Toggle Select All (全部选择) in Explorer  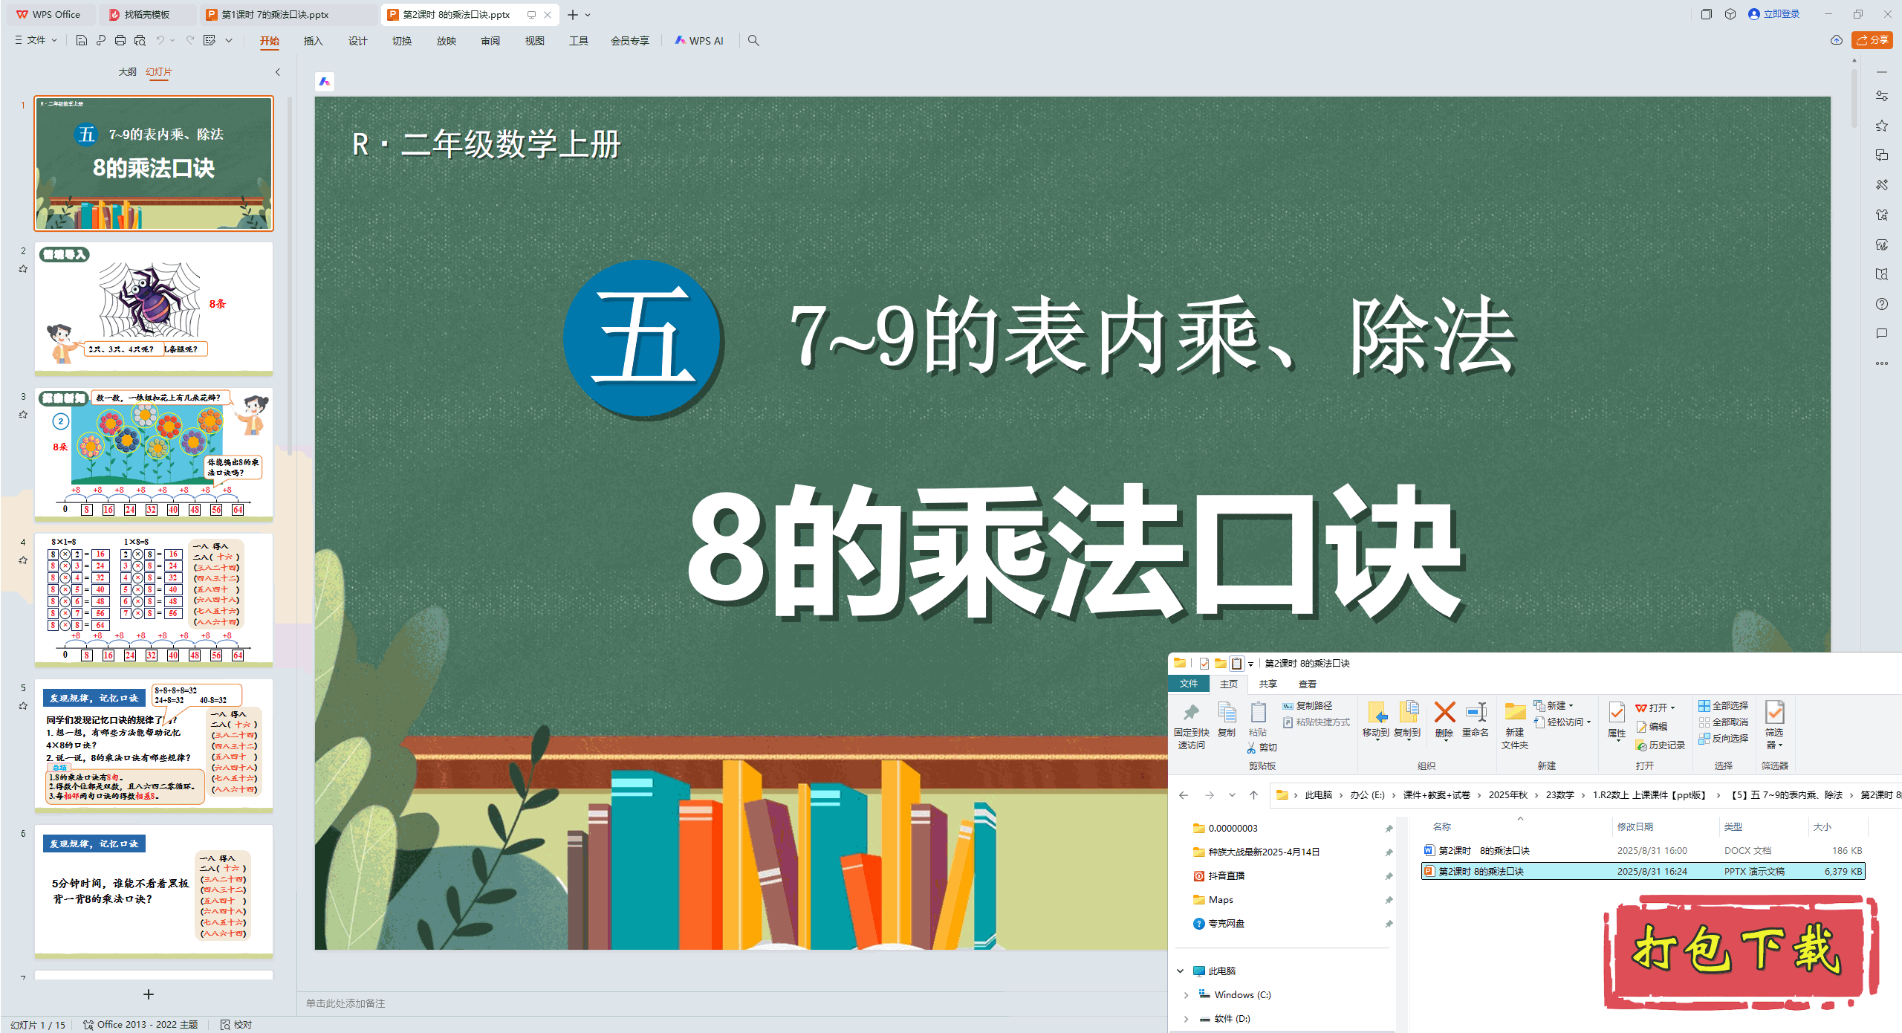tap(1723, 705)
